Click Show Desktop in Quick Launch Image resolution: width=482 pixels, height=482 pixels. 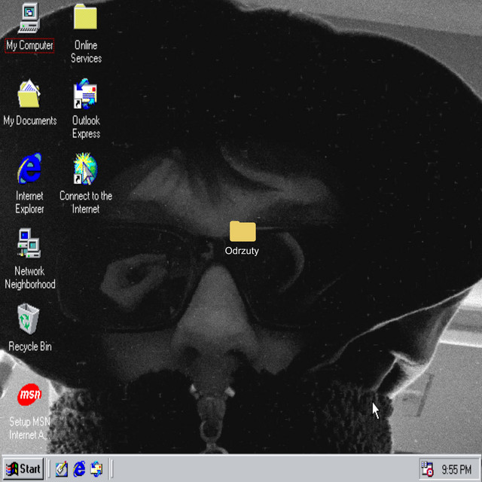coord(62,469)
